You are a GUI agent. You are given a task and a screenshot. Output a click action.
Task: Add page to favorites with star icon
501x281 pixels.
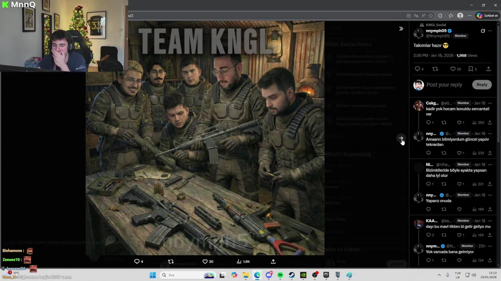coord(431,16)
